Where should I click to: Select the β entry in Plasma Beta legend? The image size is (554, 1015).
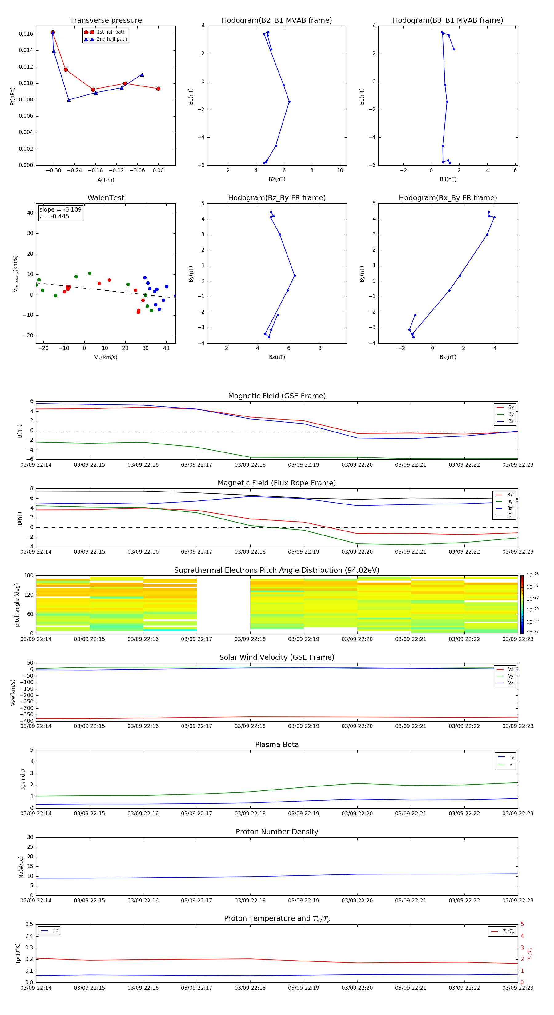pos(505,765)
